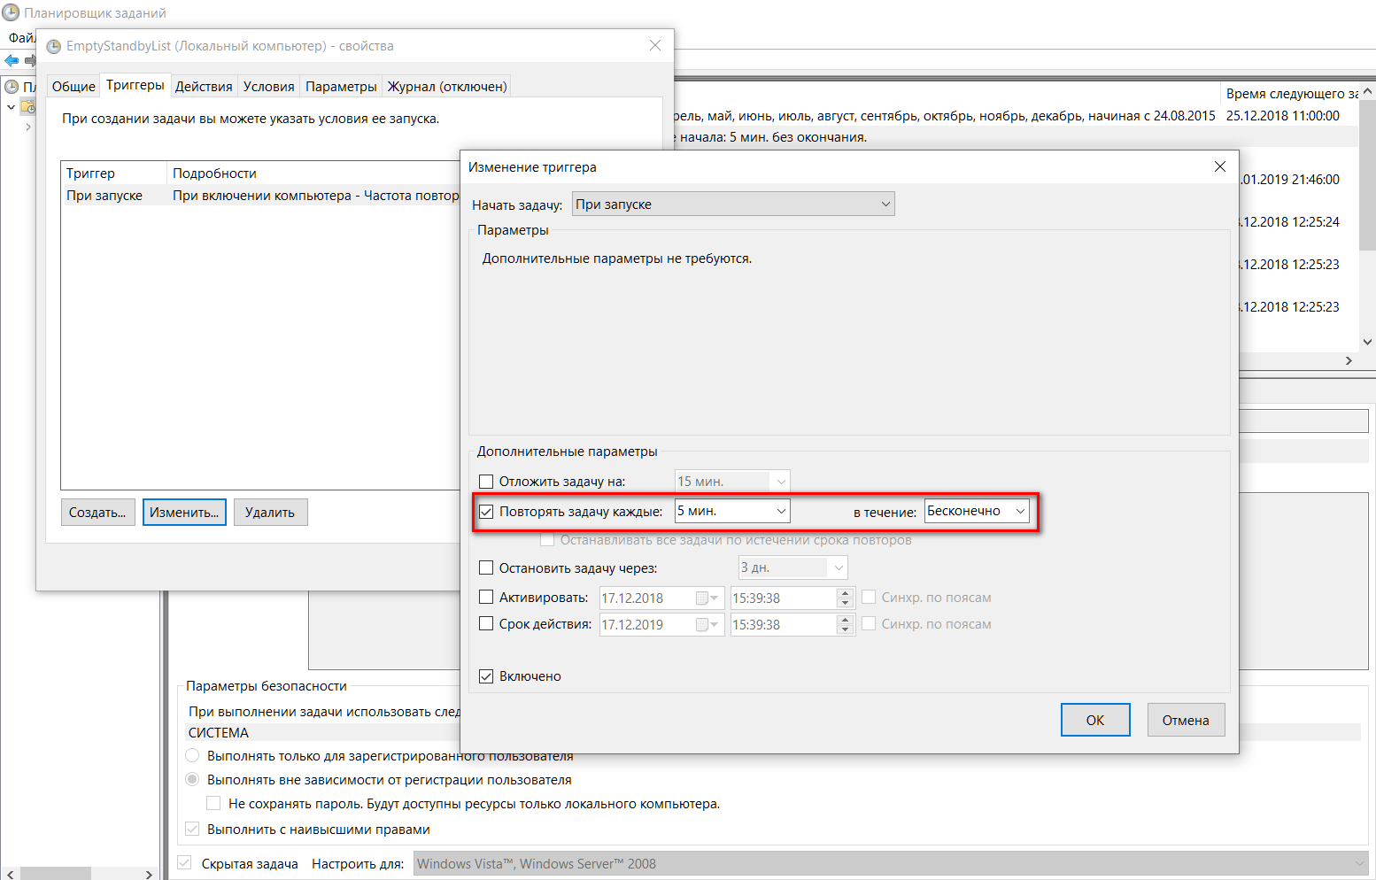This screenshot has height=880, width=1376.
Task: Click the folder icon in the left tree
Action: point(28,107)
